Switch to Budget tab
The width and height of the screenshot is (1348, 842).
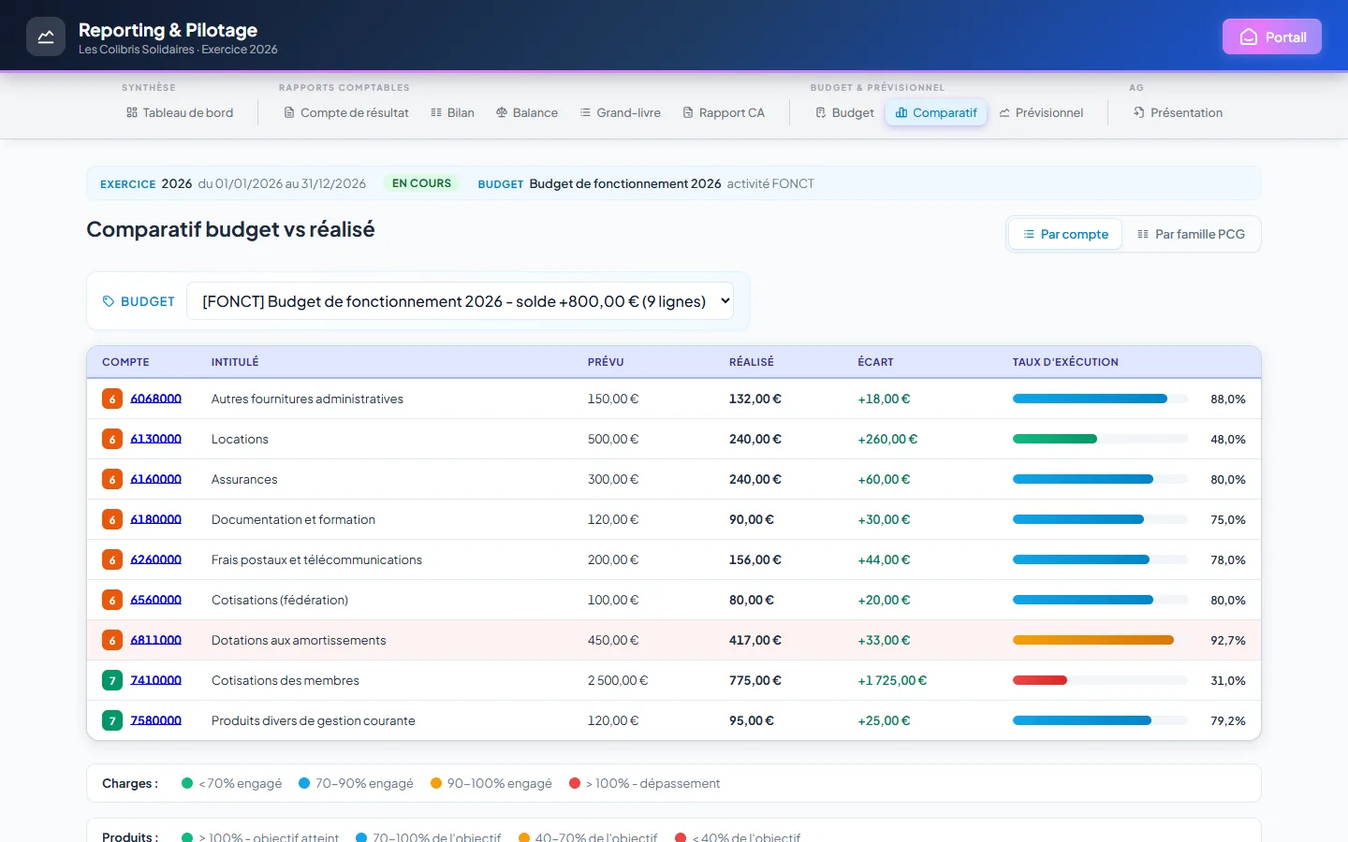[x=844, y=112]
